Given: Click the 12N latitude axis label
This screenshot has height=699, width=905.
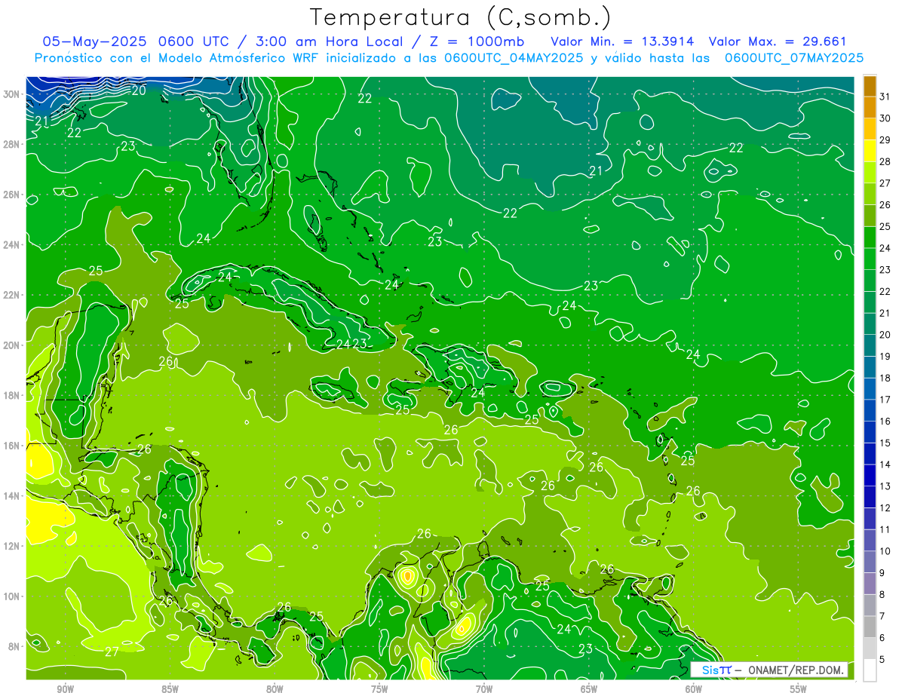Looking at the screenshot, I should coord(11,546).
